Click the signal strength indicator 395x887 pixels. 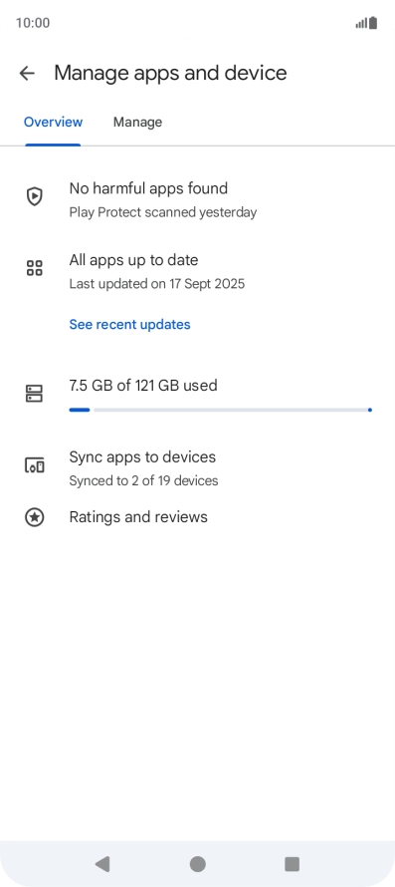[x=361, y=23]
